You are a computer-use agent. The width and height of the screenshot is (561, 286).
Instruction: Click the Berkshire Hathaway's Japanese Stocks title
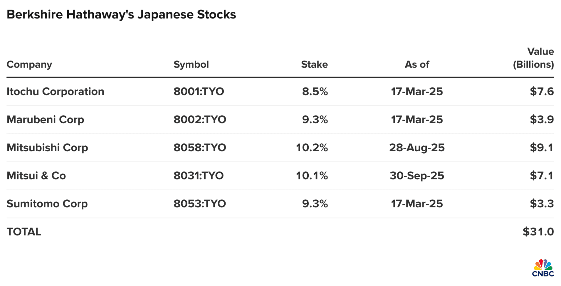(121, 14)
